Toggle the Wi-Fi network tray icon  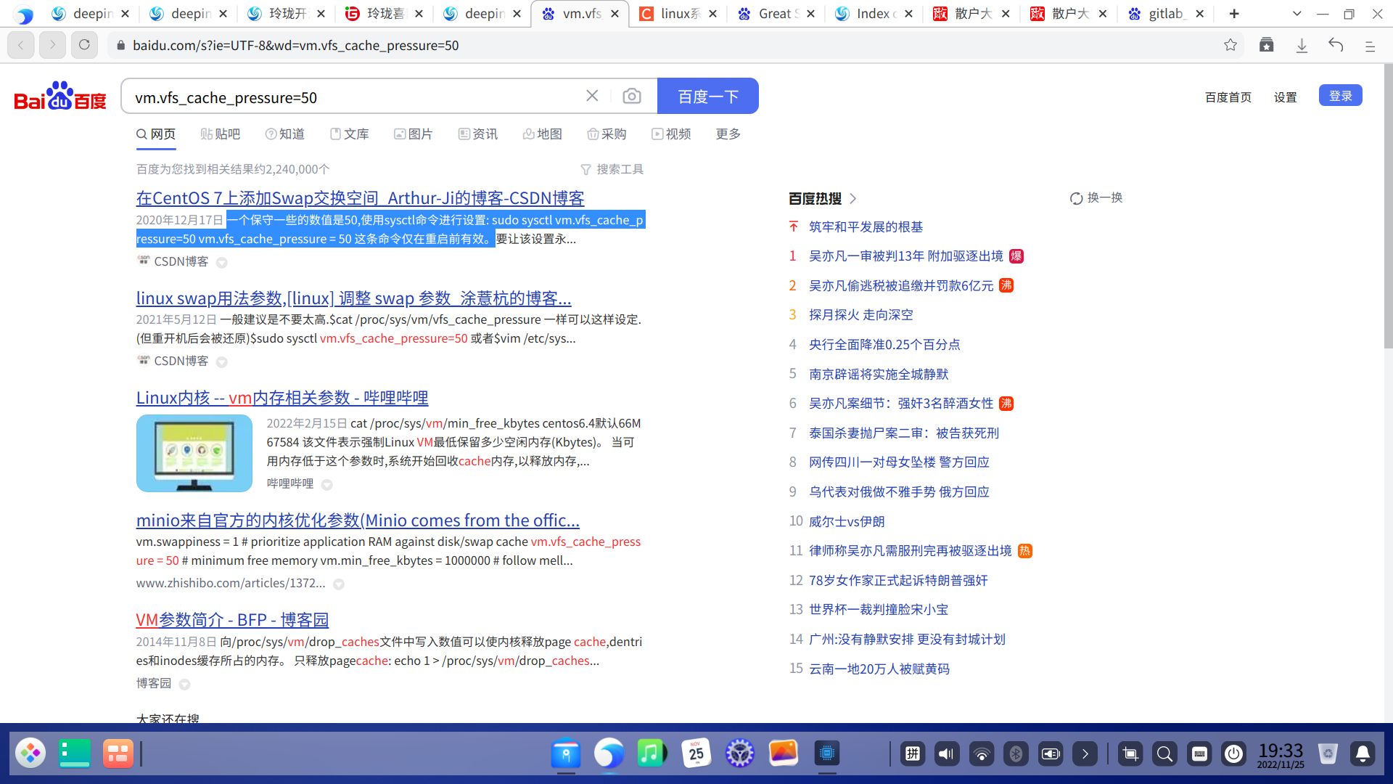pos(982,754)
